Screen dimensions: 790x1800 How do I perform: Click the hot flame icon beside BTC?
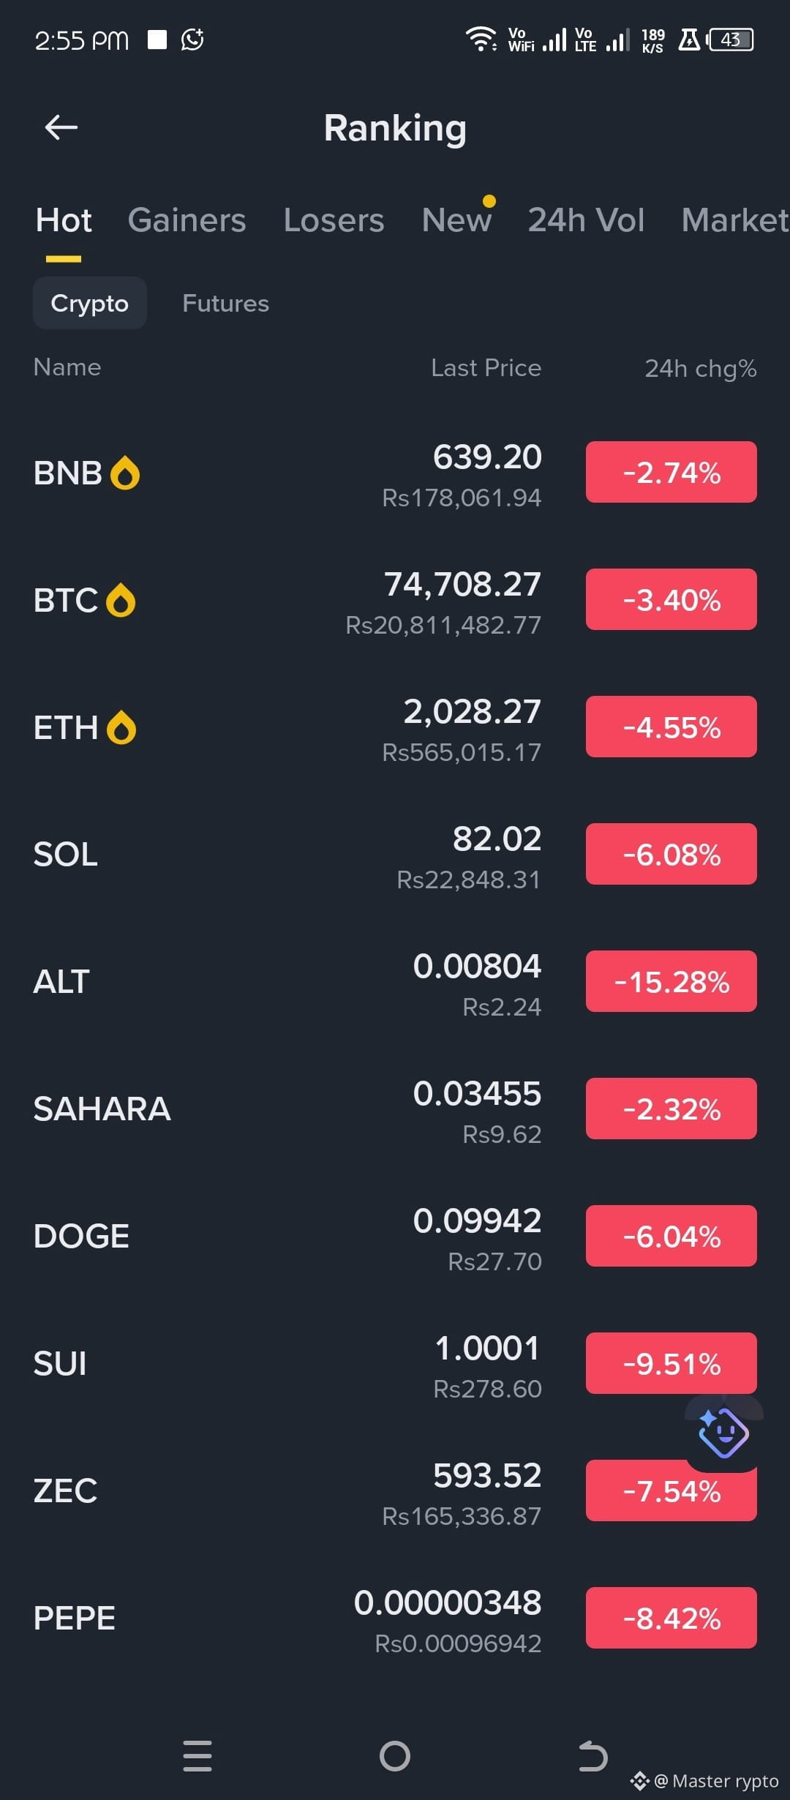pyautogui.click(x=121, y=600)
